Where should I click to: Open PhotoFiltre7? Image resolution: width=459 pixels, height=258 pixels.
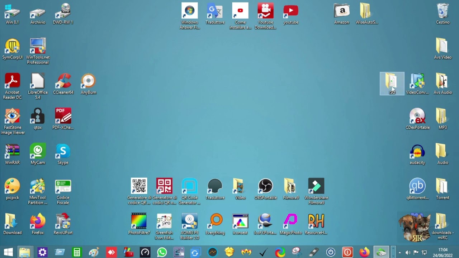point(139,225)
